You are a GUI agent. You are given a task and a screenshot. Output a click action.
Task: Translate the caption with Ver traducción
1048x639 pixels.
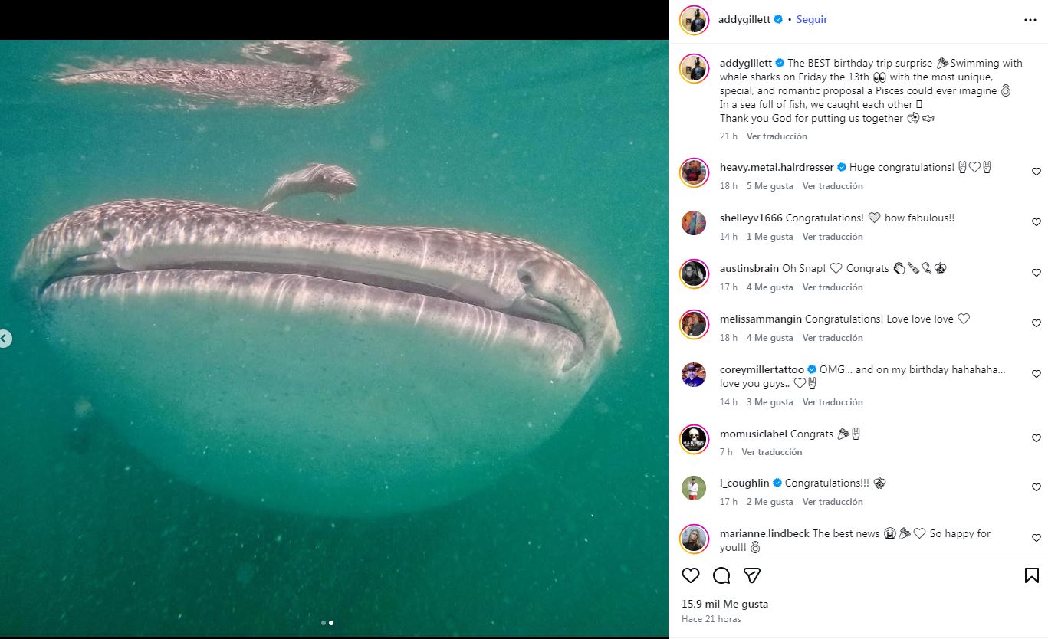coord(777,136)
